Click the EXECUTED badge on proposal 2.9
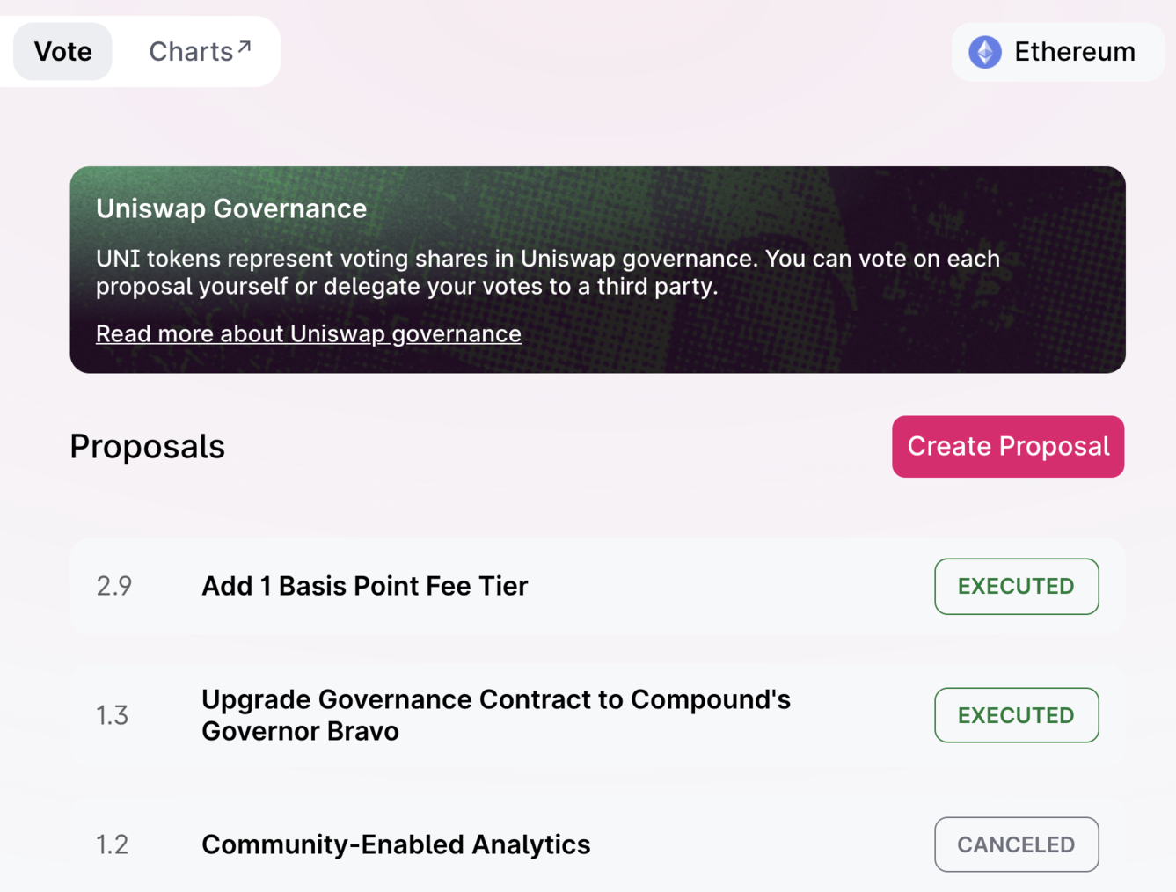Image resolution: width=1176 pixels, height=892 pixels. tap(1017, 586)
